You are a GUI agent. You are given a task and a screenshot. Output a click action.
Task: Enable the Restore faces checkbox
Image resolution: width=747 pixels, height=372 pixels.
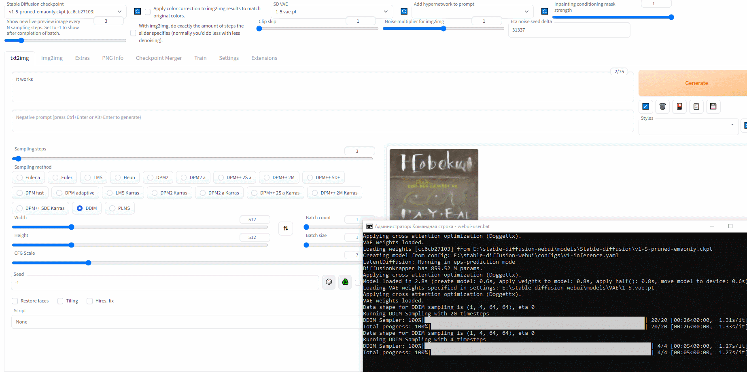(15, 301)
